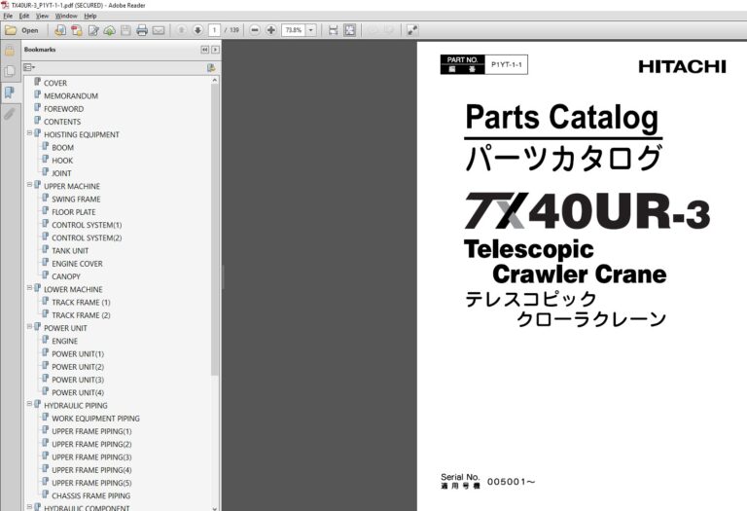
Task: Select CHASSIS FRAME PIPING bookmark
Action: coord(91,495)
